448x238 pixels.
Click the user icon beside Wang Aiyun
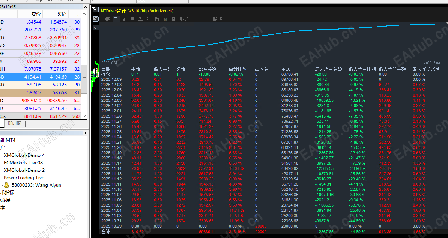[x=6, y=185]
